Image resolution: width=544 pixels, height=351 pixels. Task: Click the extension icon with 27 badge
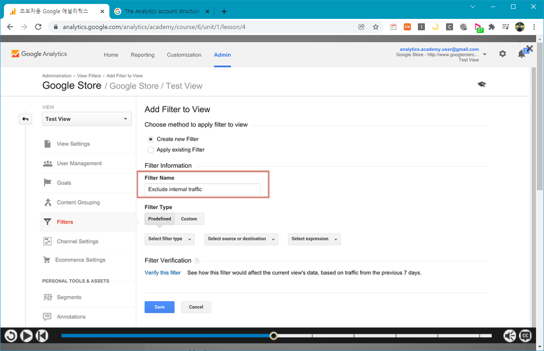(479, 28)
